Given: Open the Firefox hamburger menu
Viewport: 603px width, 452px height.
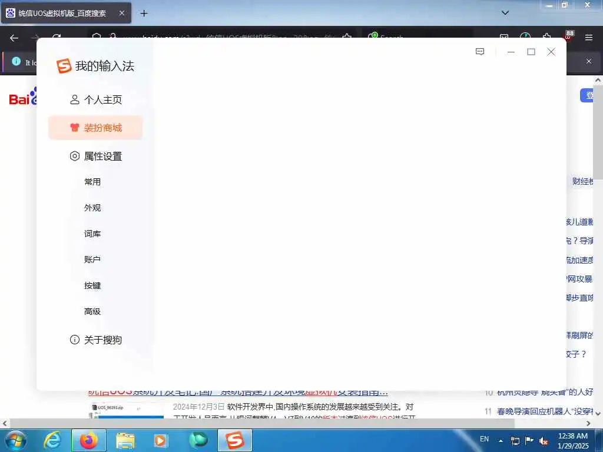Looking at the screenshot, I should 589,38.
